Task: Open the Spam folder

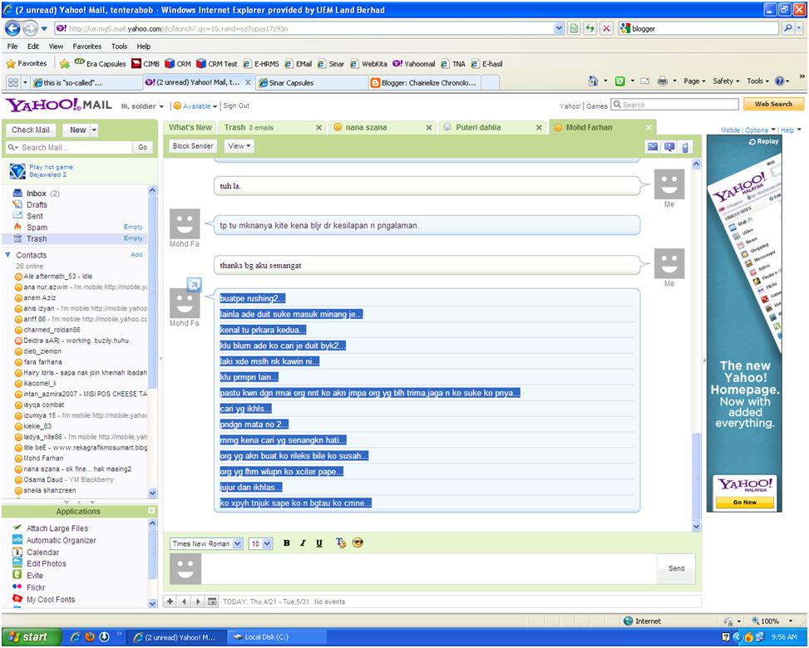Action: point(37,228)
